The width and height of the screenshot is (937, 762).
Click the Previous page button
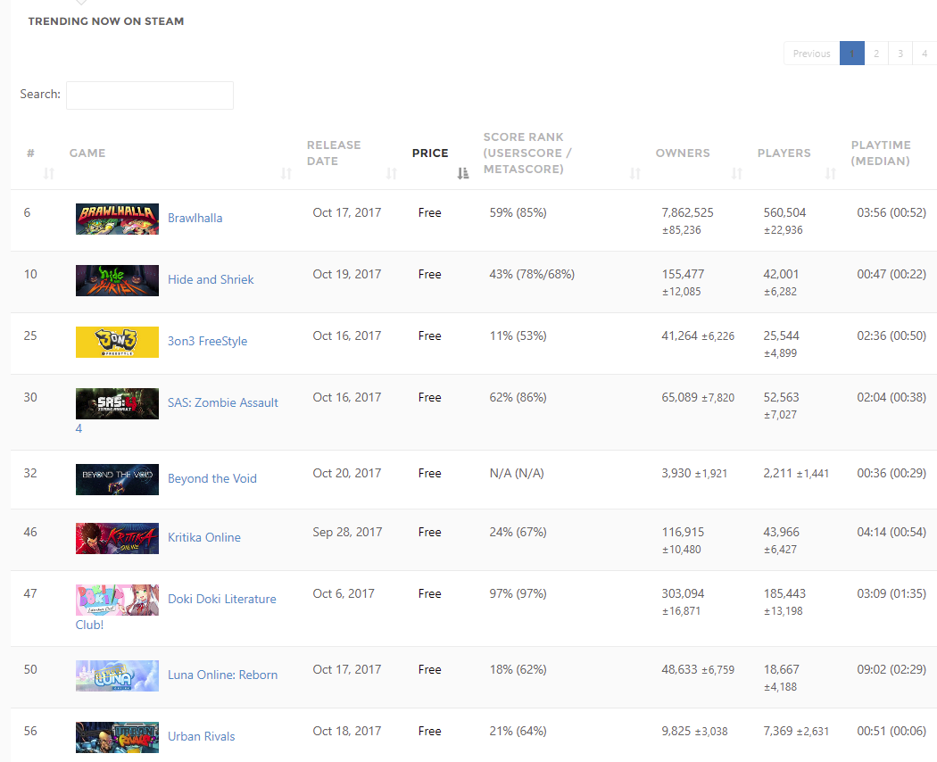click(811, 54)
